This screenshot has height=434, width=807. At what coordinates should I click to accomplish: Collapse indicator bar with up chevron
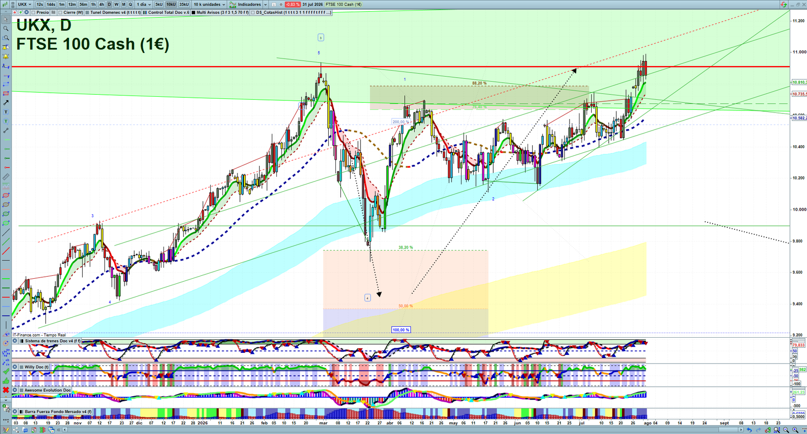[x=6, y=12]
